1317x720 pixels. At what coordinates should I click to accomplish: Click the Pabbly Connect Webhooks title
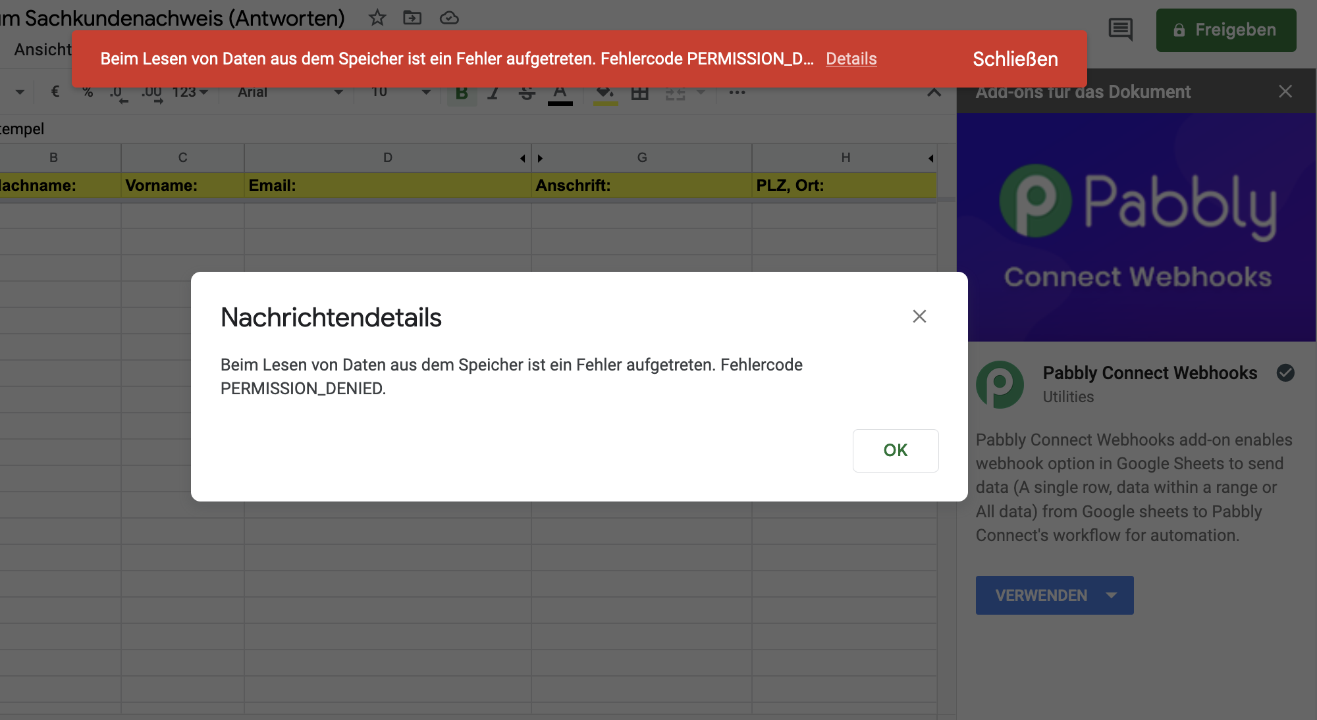[x=1150, y=373]
